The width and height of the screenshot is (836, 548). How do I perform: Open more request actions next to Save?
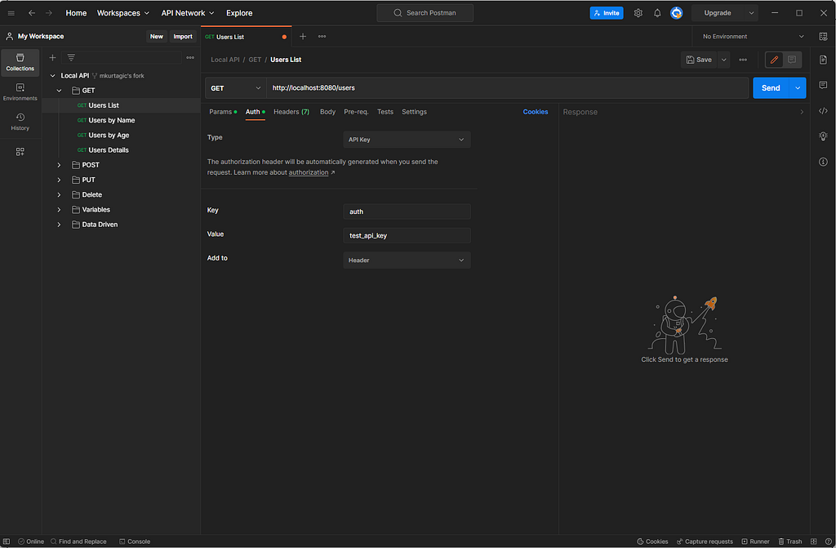743,60
